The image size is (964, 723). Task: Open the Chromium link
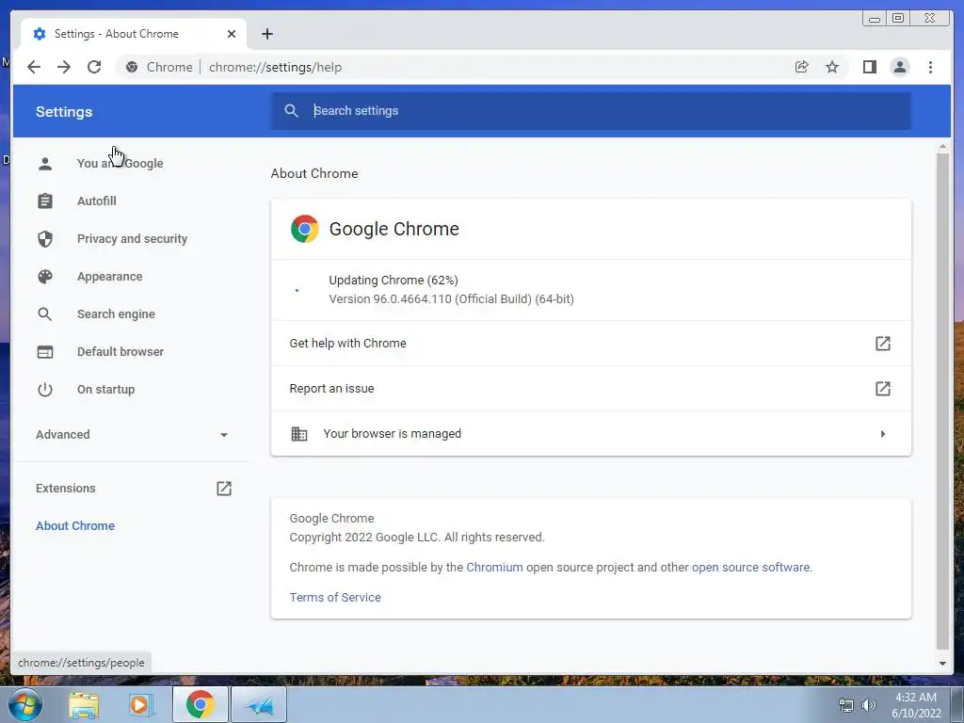click(x=494, y=567)
